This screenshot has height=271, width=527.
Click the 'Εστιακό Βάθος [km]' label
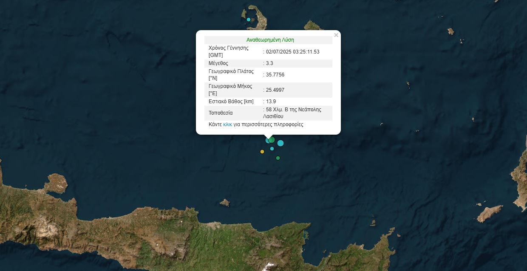231,102
